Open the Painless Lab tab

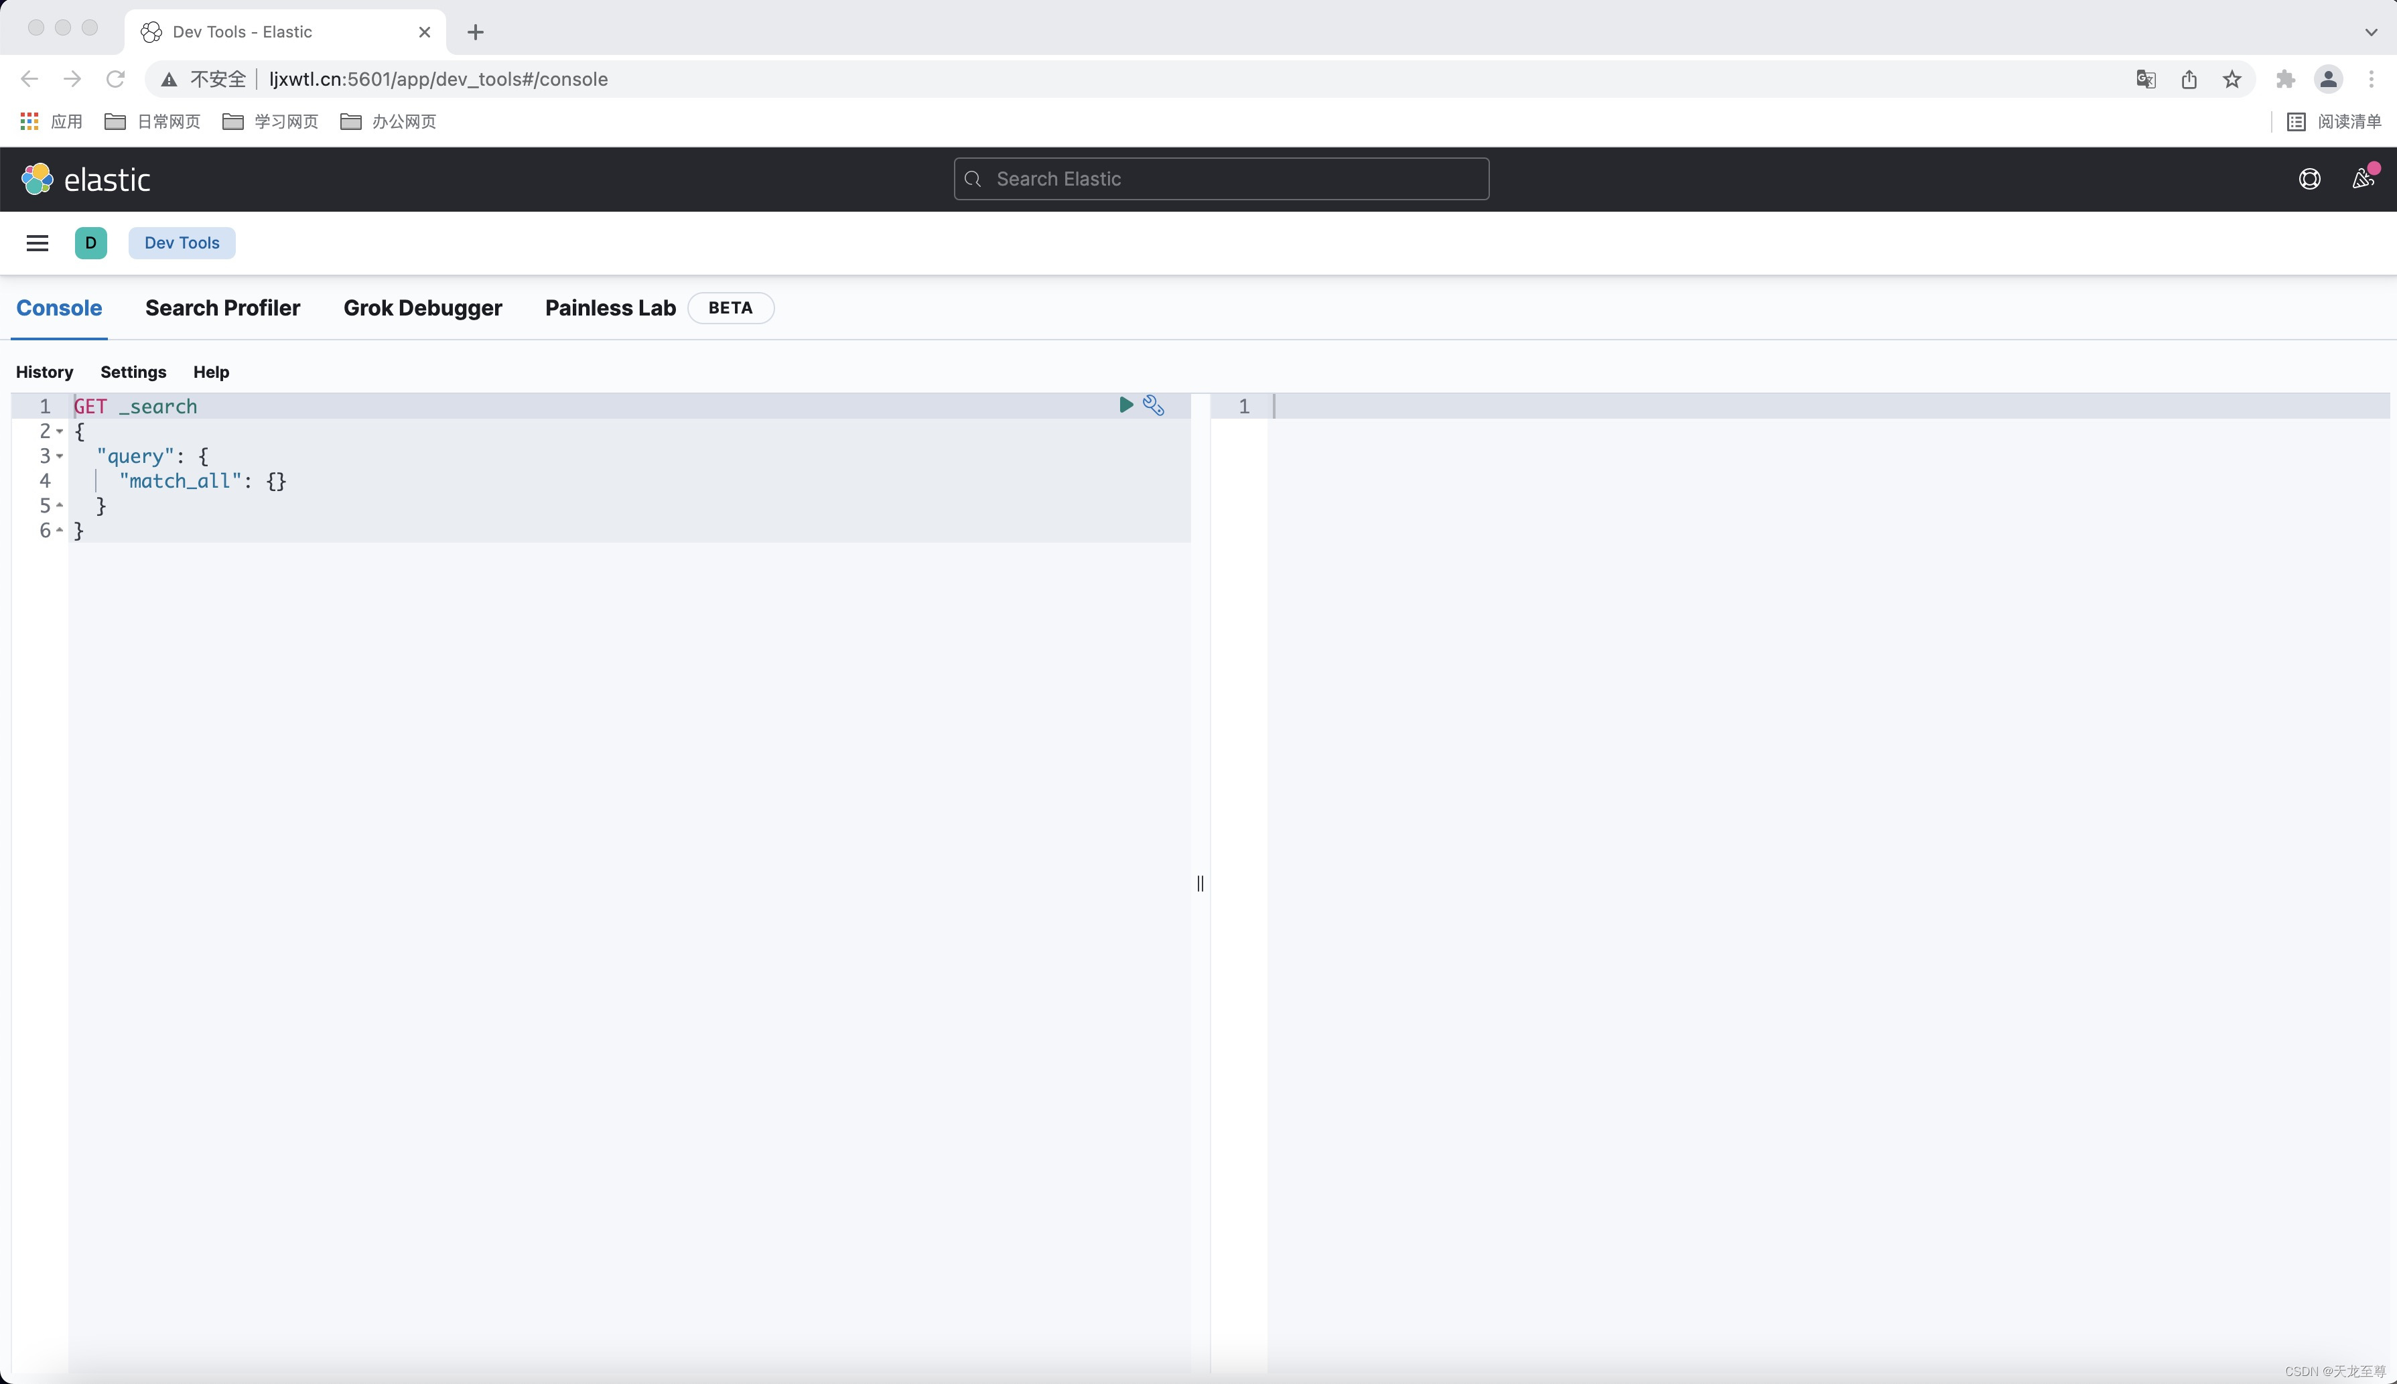tap(610, 308)
